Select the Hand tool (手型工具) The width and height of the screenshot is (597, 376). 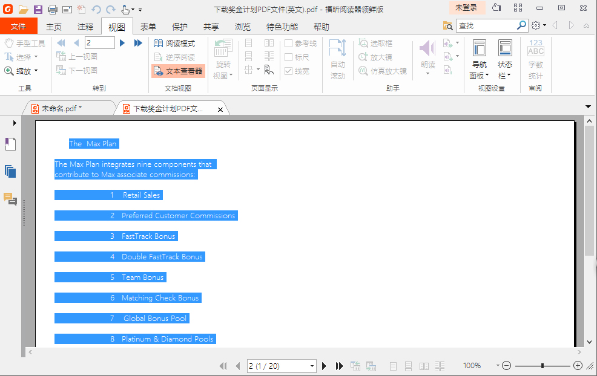(24, 42)
